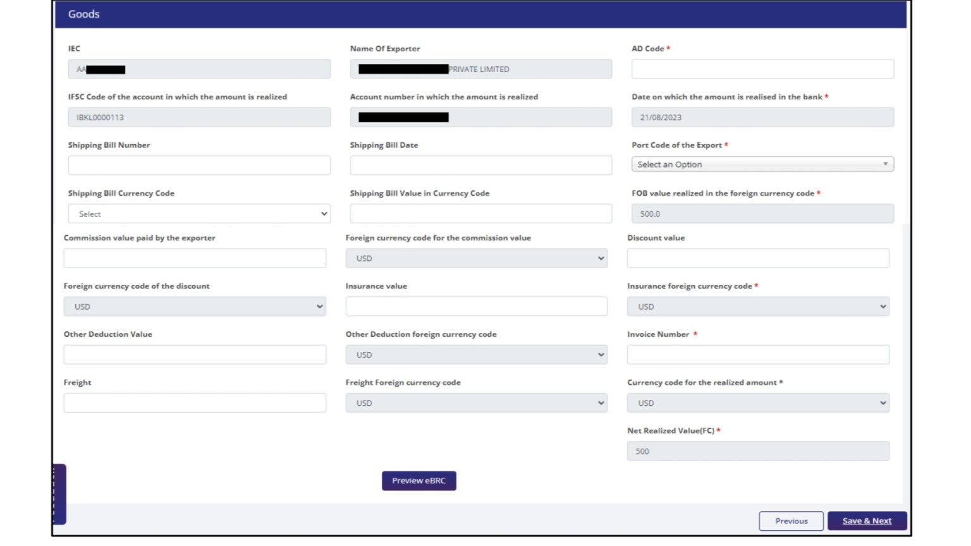Click the Discount value field

(x=757, y=258)
